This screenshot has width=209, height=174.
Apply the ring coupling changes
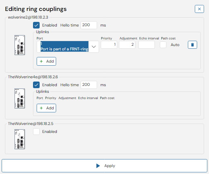coord(104,166)
